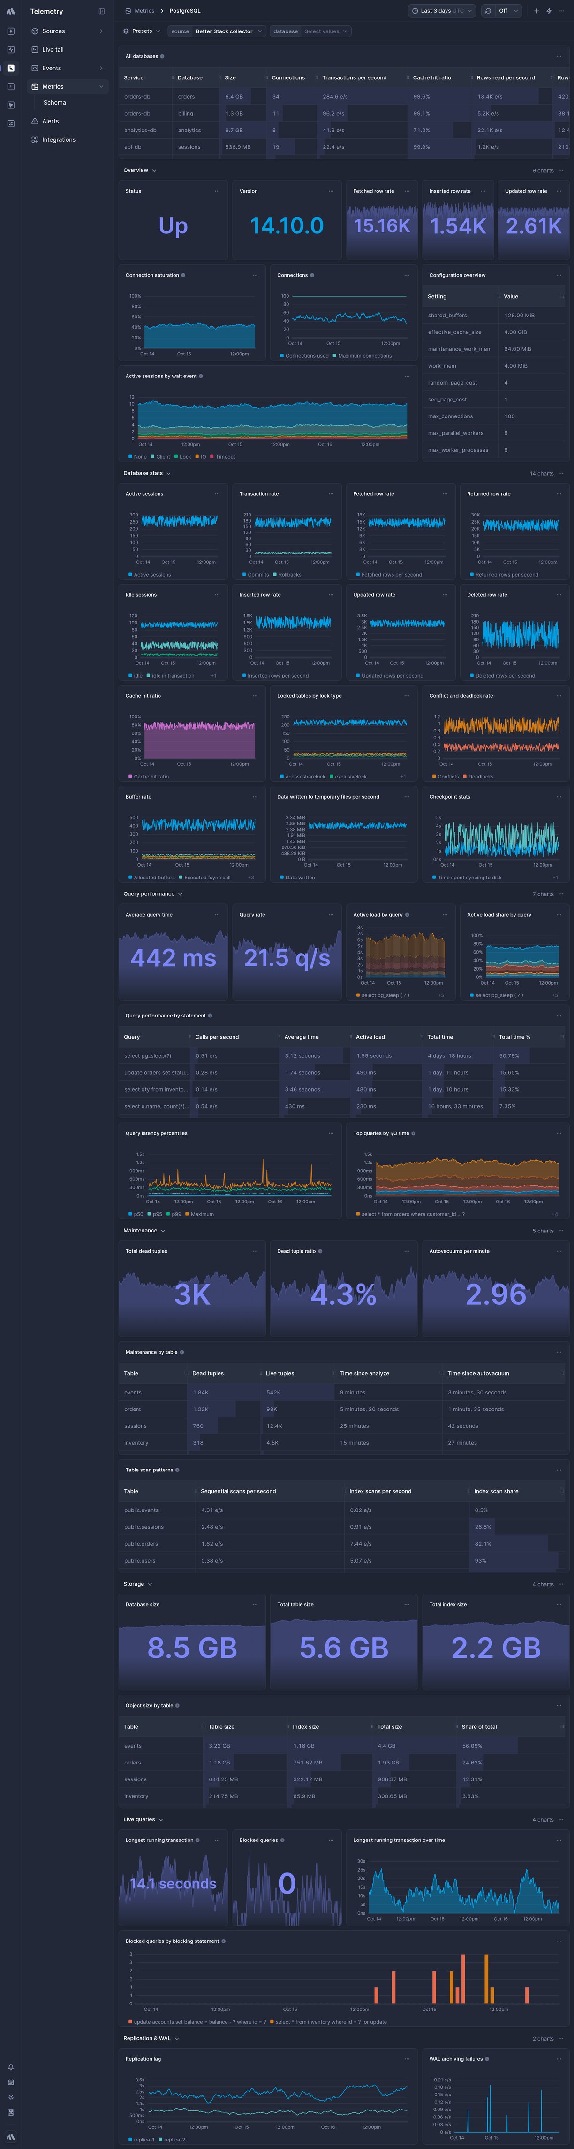This screenshot has height=2149, width=574.
Task: Sort table by Cache hit ratio column
Action: 431,77
